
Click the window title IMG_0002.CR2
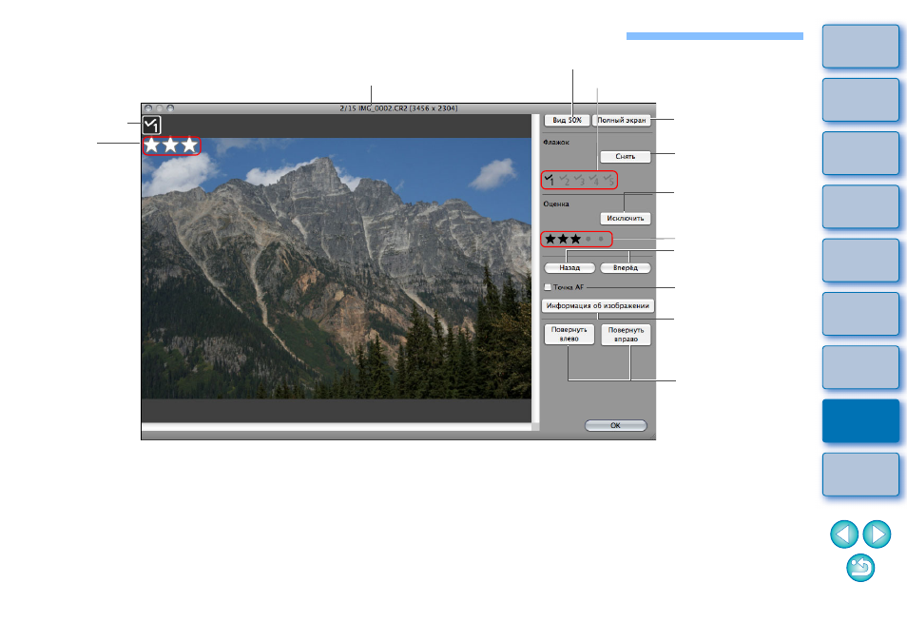coord(398,108)
